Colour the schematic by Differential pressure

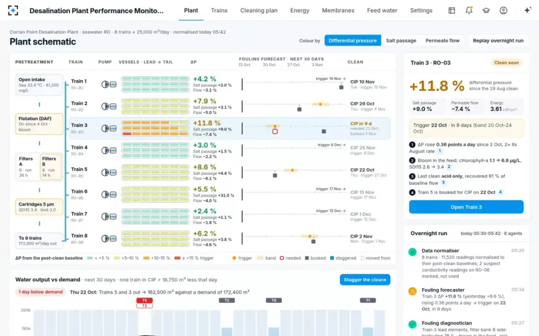[353, 40]
